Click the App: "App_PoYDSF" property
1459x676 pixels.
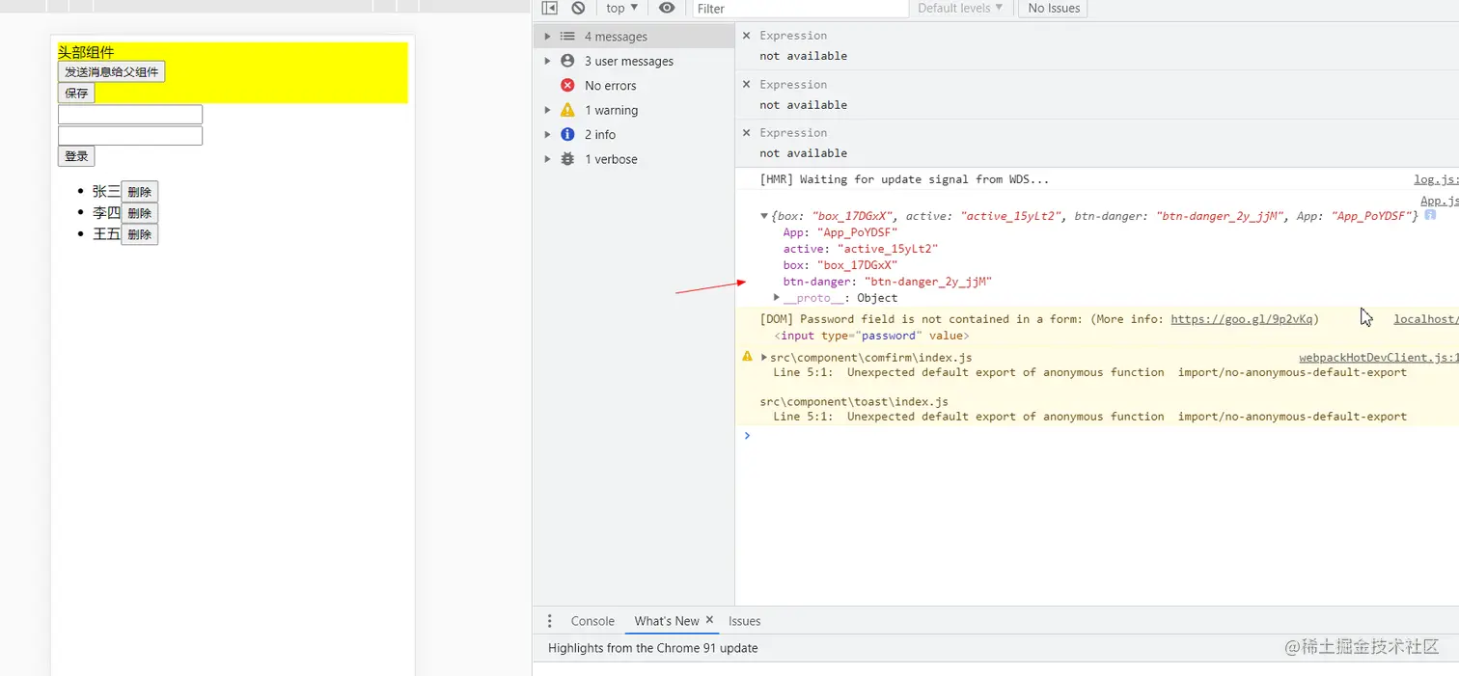tap(840, 232)
